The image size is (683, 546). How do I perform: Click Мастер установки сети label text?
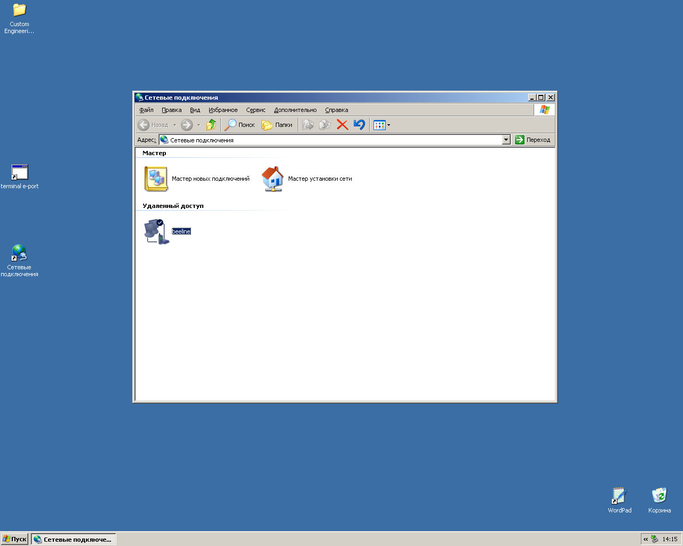320,179
